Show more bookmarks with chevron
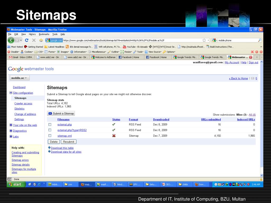This screenshot has height=203, width=271. [261, 47]
